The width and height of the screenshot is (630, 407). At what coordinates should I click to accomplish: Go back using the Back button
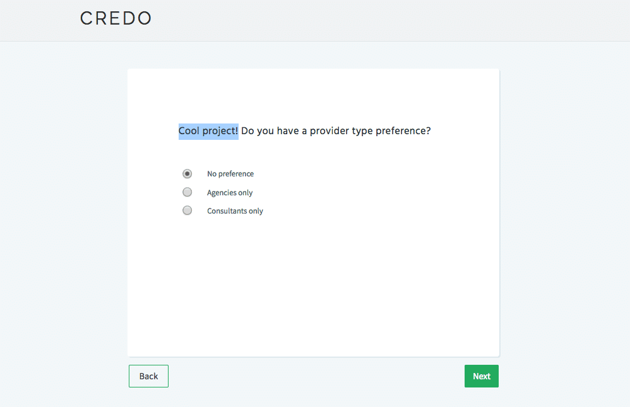click(148, 376)
